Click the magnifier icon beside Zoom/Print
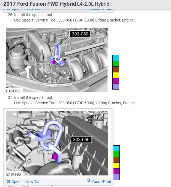The width and height of the screenshot is (171, 187). click(x=89, y=180)
